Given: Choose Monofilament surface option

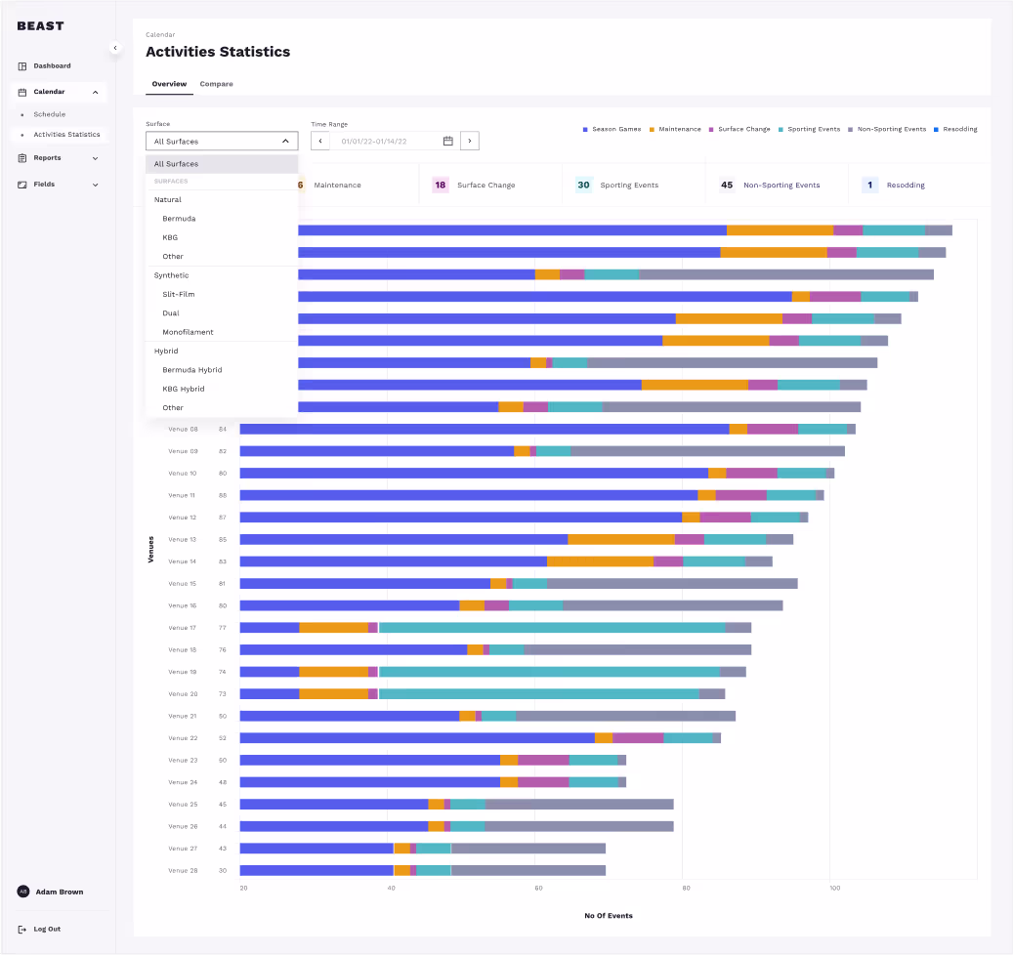Looking at the screenshot, I should coord(222,332).
